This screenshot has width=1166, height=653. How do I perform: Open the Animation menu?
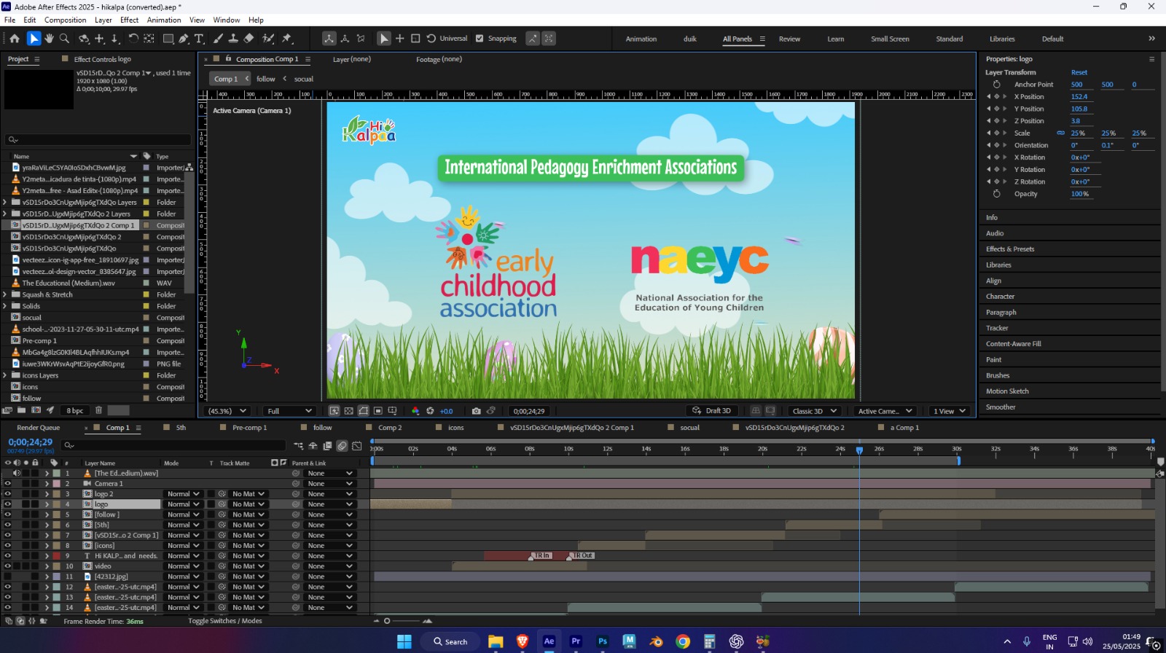pos(164,20)
